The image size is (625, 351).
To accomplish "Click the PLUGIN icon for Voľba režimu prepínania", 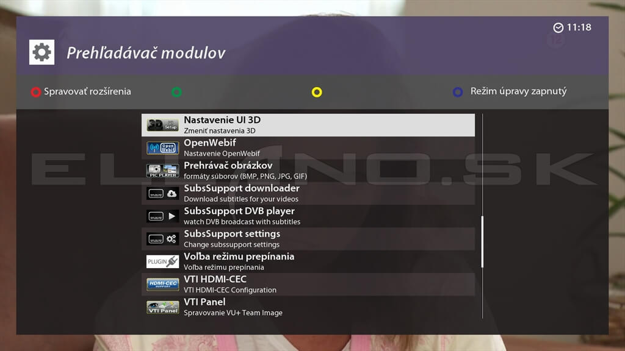I will click(x=161, y=261).
